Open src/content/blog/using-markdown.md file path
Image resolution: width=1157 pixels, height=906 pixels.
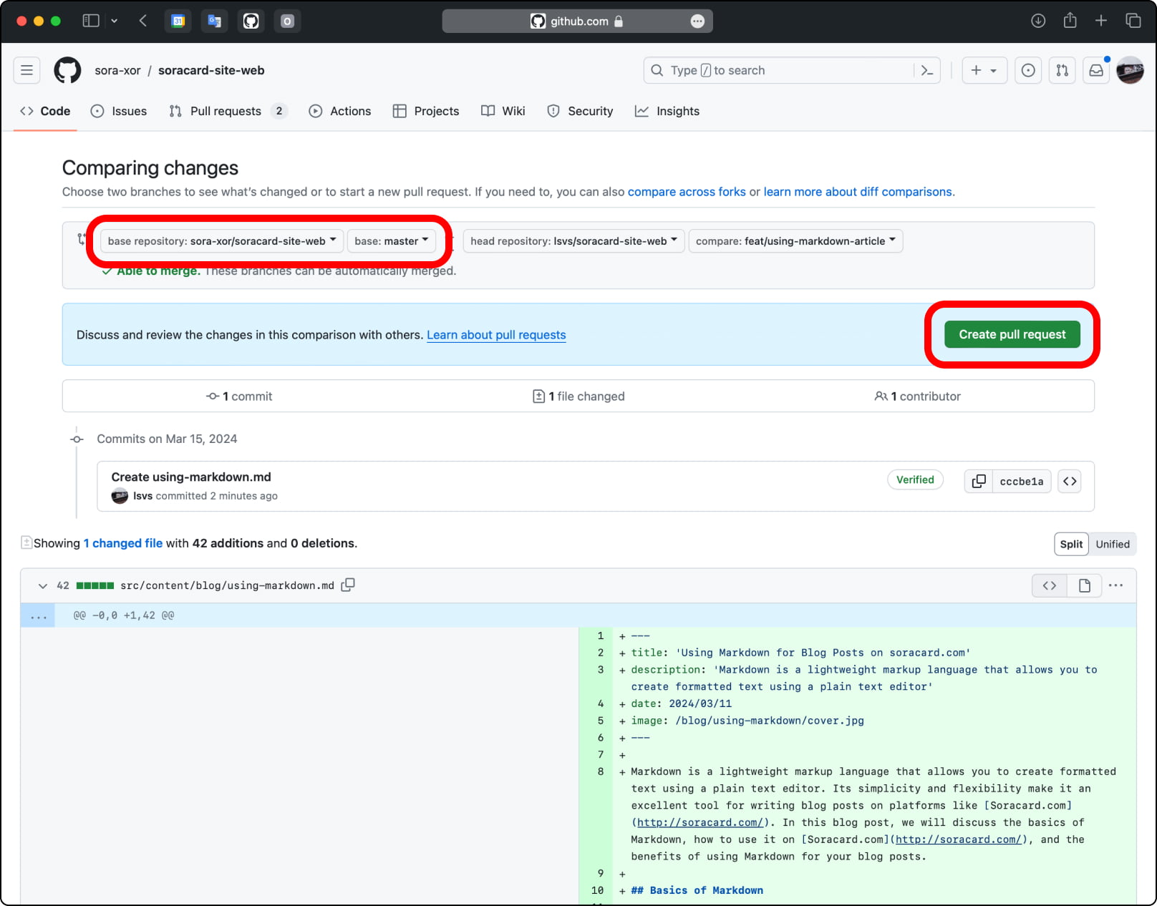point(227,585)
